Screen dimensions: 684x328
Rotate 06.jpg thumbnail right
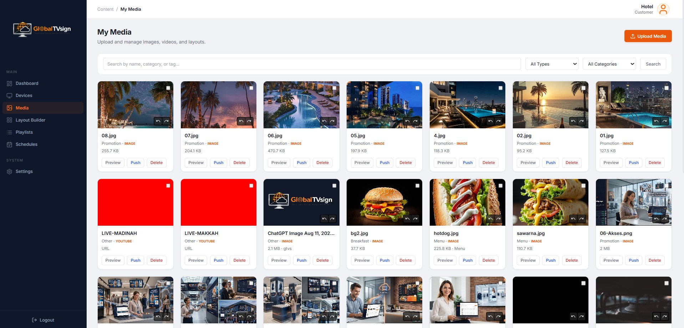coord(332,121)
